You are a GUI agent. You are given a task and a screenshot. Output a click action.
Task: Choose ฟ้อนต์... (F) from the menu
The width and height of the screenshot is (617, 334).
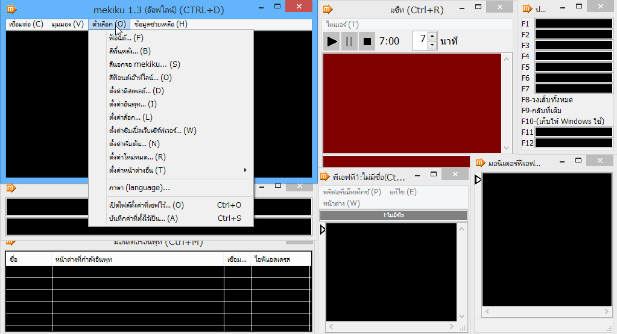point(126,38)
